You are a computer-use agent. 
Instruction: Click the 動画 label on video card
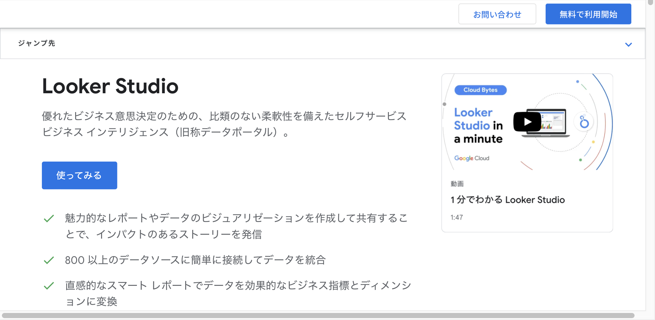(x=457, y=184)
